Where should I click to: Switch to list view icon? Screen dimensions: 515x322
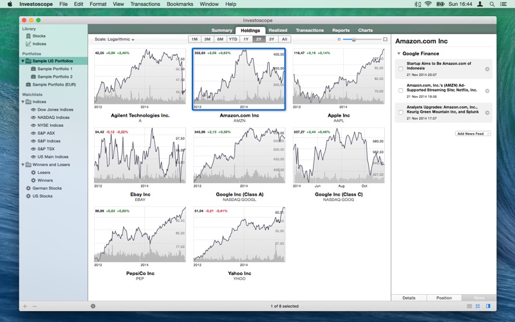coord(469,306)
